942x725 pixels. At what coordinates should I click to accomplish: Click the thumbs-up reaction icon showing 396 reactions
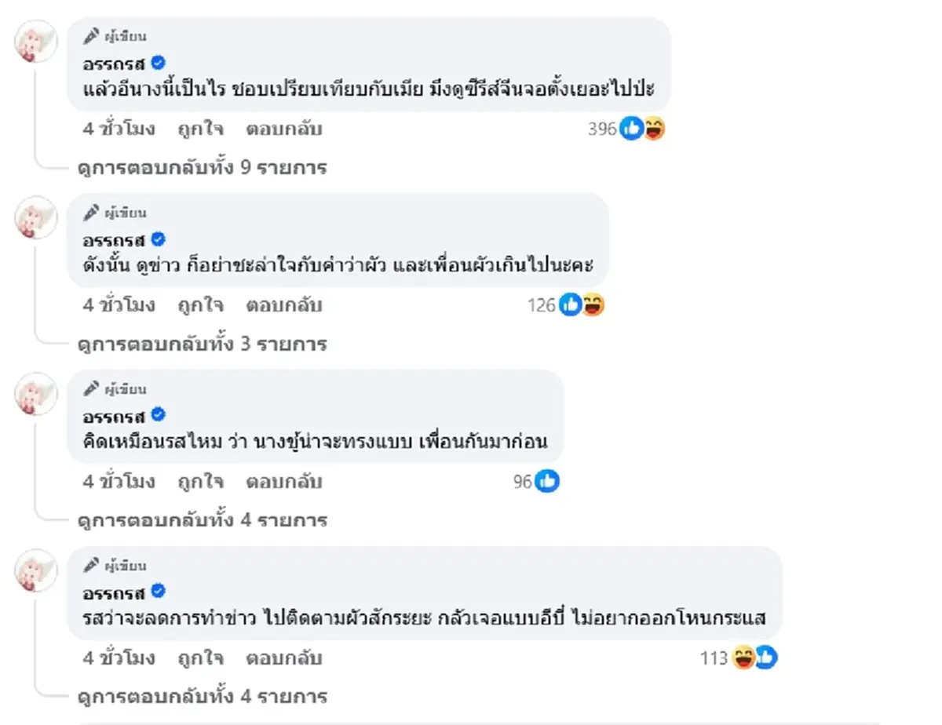632,129
